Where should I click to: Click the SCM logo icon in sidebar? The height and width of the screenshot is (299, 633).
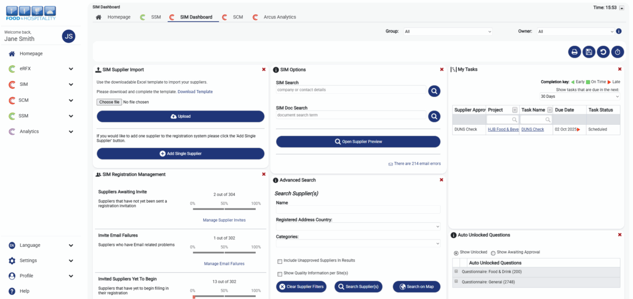(x=12, y=100)
